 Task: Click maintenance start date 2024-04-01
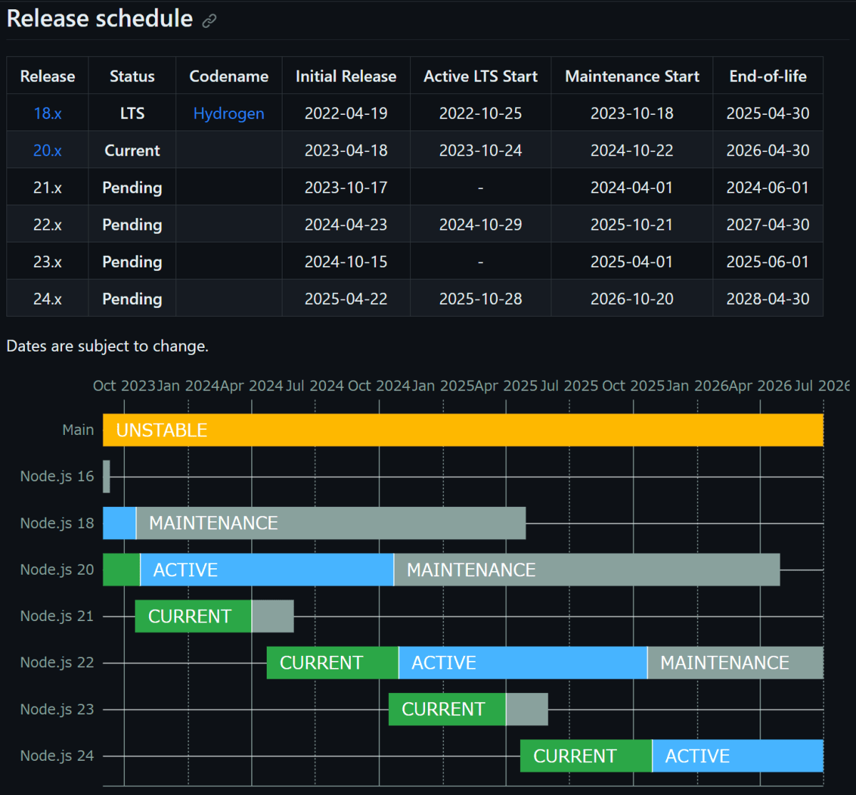click(x=632, y=188)
